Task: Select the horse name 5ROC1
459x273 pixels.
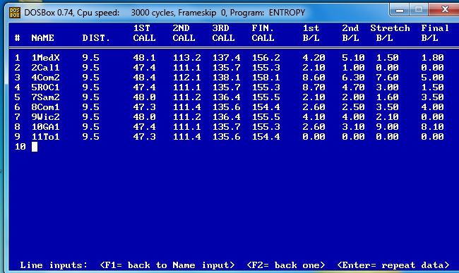Action: (45, 87)
